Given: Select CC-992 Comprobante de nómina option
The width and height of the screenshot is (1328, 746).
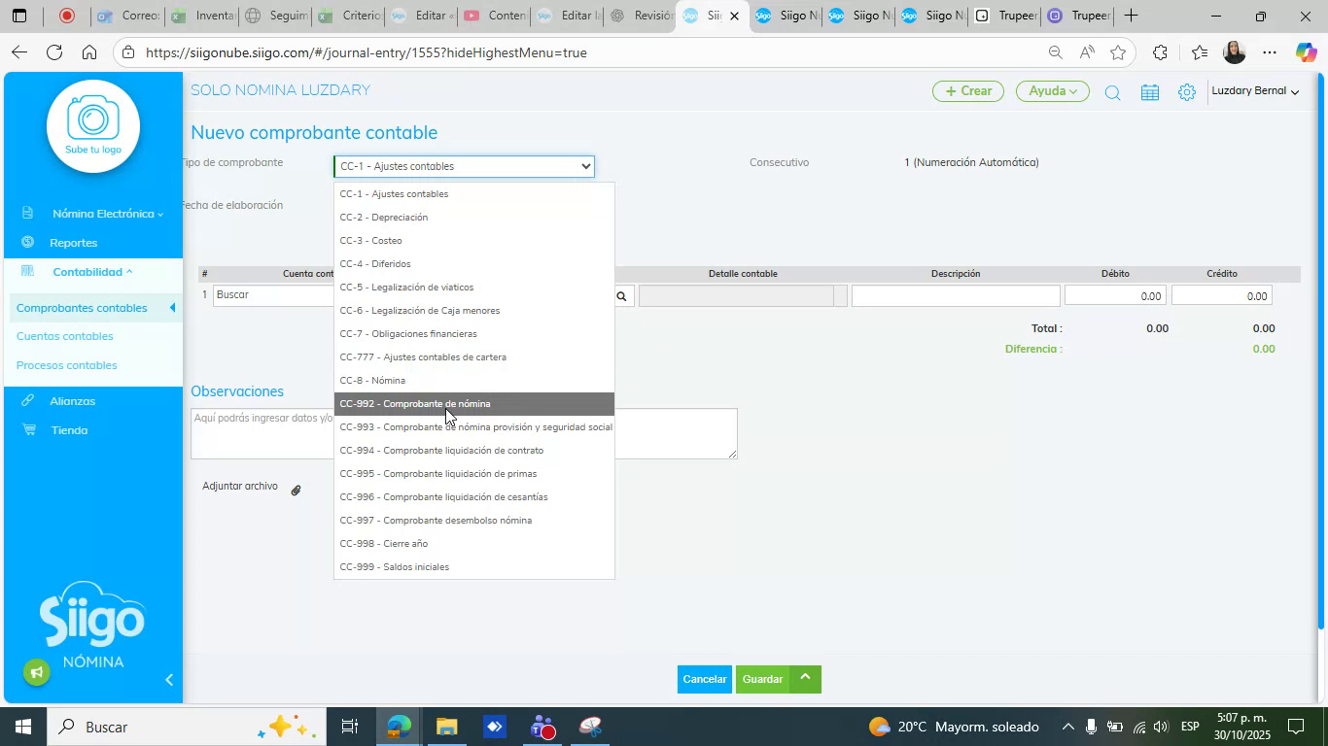Looking at the screenshot, I should tap(474, 404).
